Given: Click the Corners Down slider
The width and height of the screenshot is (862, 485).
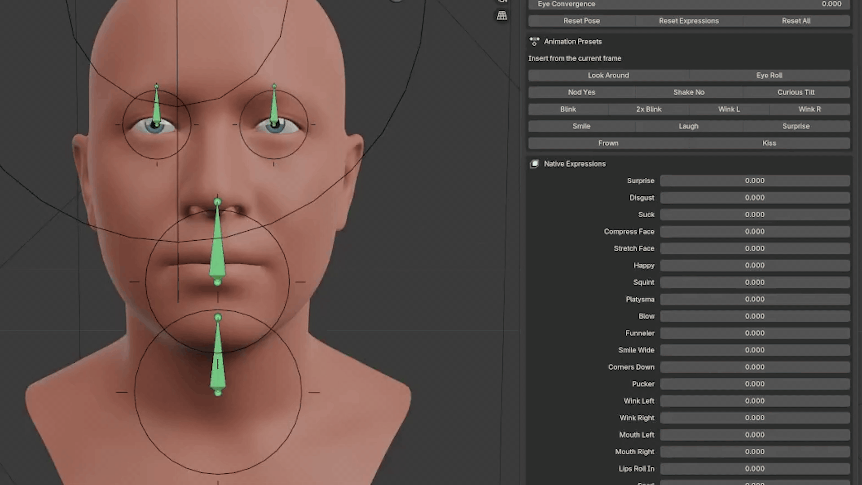Looking at the screenshot, I should coord(755,367).
